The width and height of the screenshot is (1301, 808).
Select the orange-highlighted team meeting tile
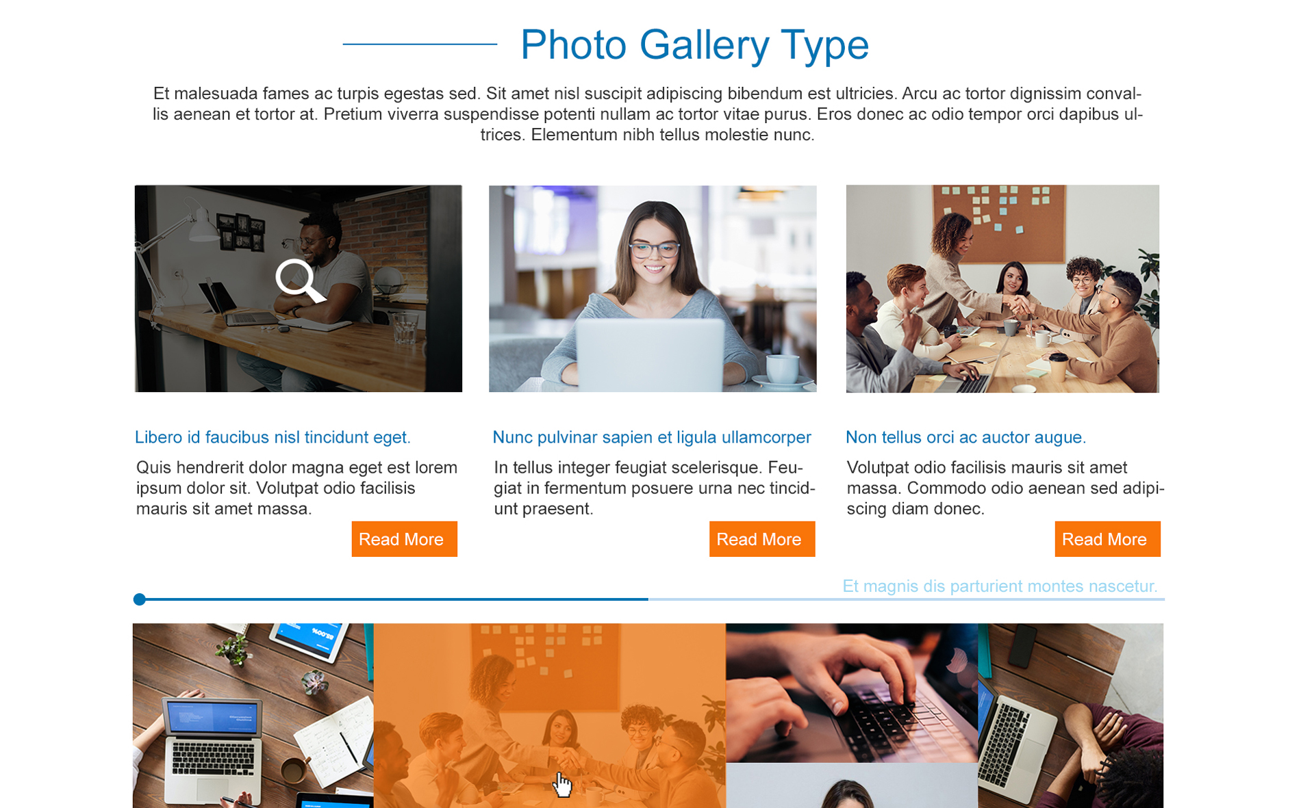pyautogui.click(x=550, y=716)
